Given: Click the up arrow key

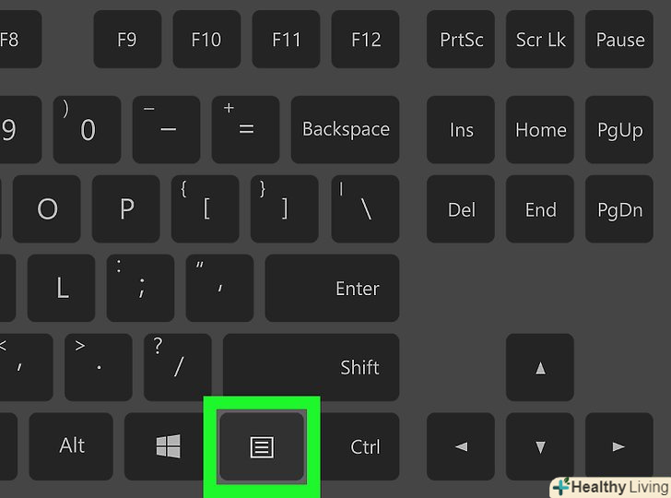Looking at the screenshot, I should pos(539,367).
